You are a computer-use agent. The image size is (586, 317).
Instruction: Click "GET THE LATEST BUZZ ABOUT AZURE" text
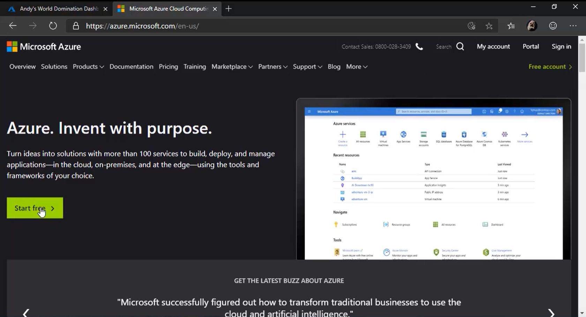click(x=289, y=280)
